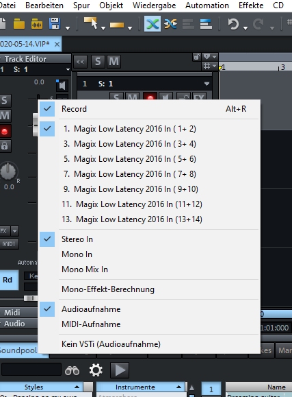
Task: Click the yellow open folder icon
Action: pyautogui.click(x=19, y=24)
